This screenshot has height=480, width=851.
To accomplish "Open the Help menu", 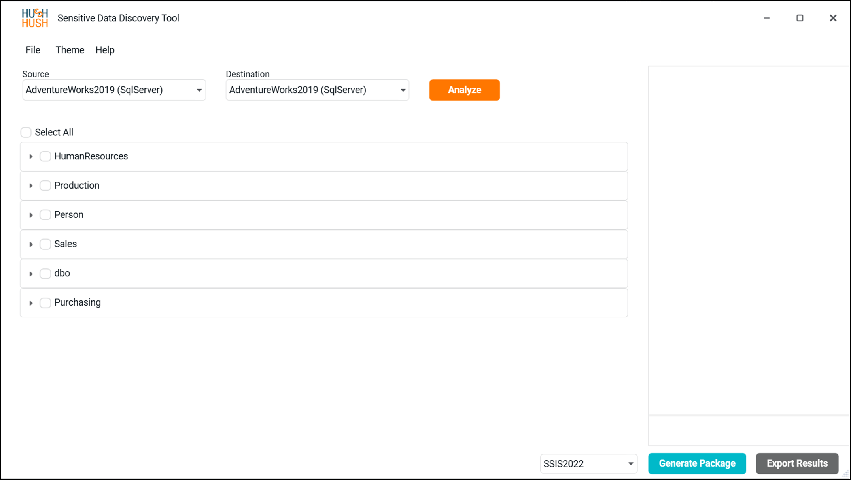I will click(x=105, y=50).
